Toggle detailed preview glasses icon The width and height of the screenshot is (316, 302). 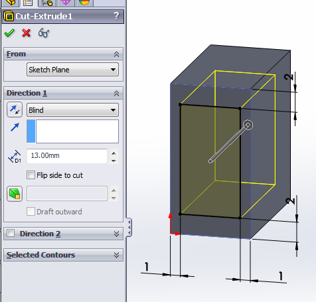point(44,33)
